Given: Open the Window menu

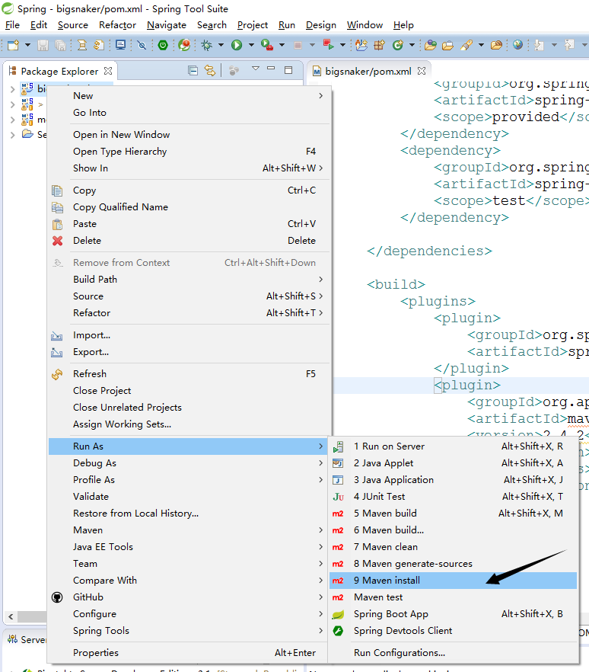Looking at the screenshot, I should pyautogui.click(x=365, y=25).
